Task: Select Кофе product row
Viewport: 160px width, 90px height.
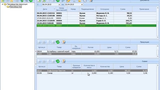Action: 87,54
